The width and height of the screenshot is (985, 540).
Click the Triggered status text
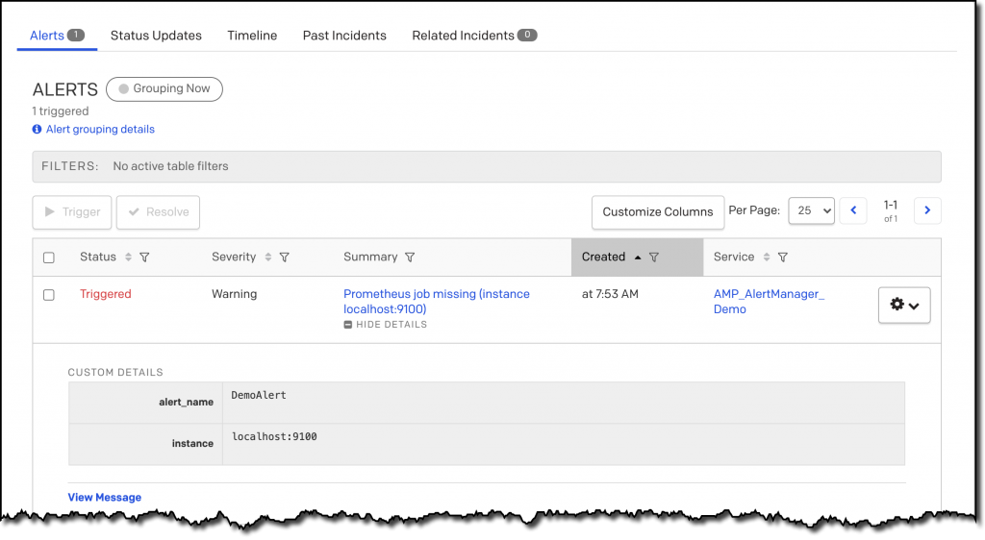[x=106, y=294]
